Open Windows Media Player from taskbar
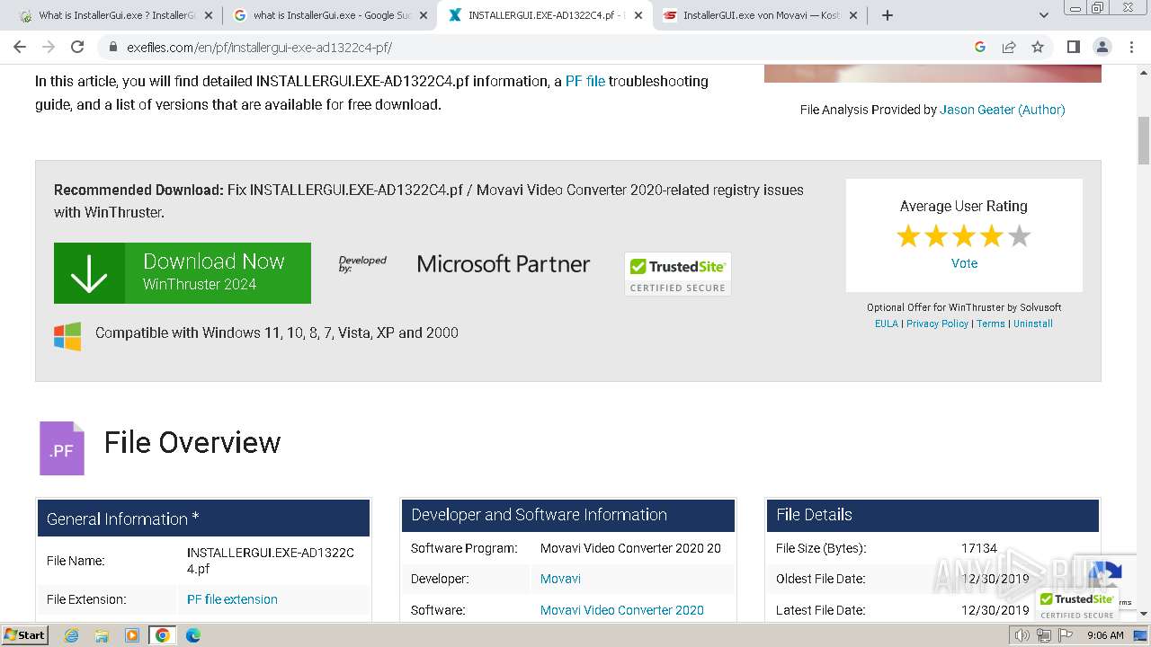The height and width of the screenshot is (647, 1151). point(131,635)
